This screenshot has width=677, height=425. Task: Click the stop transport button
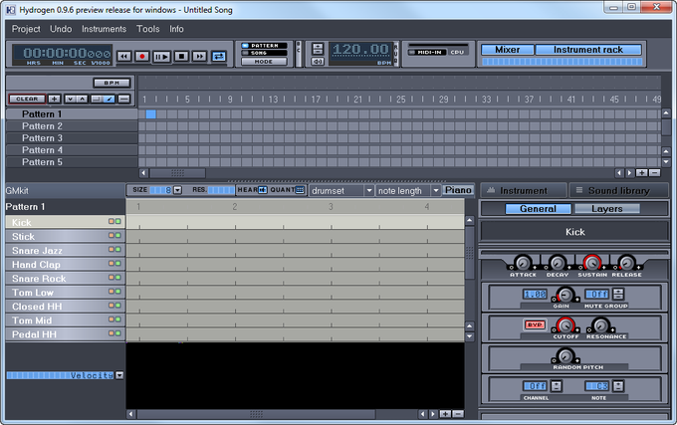click(x=182, y=56)
